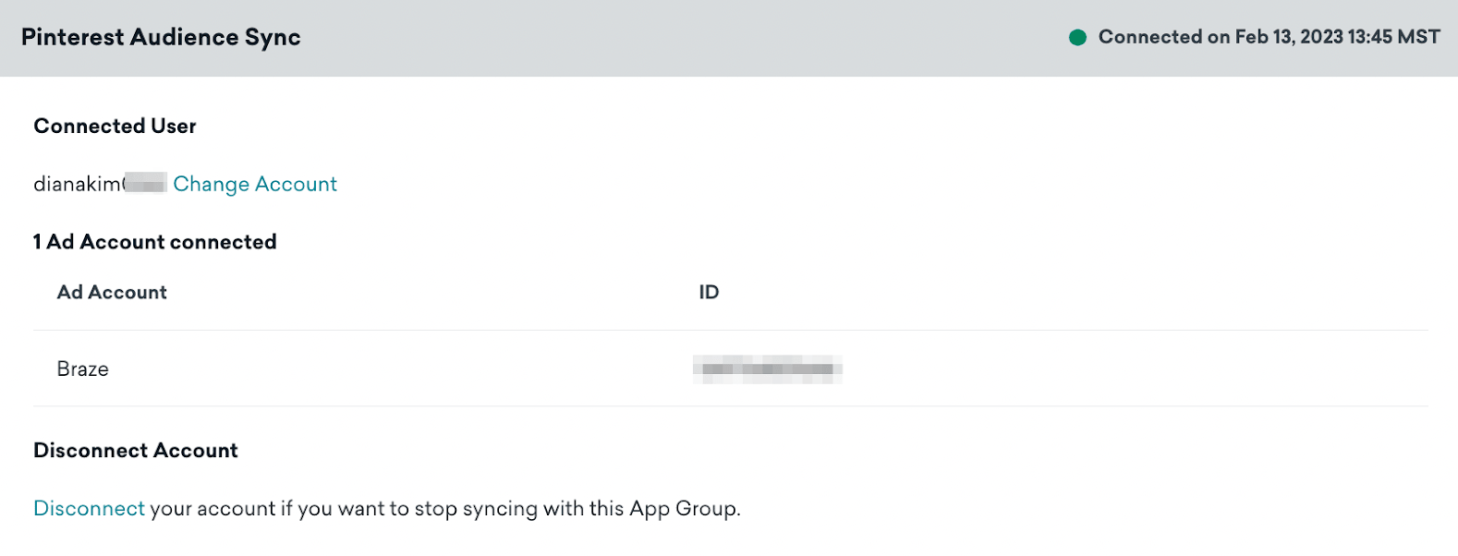Viewport: 1458px width, 556px height.
Task: Click the Connected on Feb 13 timestamp
Action: coord(1268,37)
